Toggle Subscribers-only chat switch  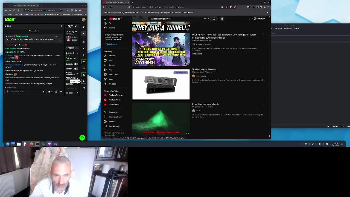point(76,64)
